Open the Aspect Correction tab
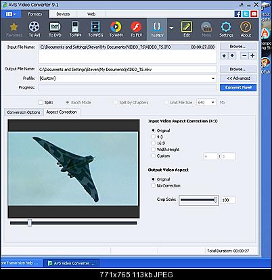 click(x=62, y=112)
